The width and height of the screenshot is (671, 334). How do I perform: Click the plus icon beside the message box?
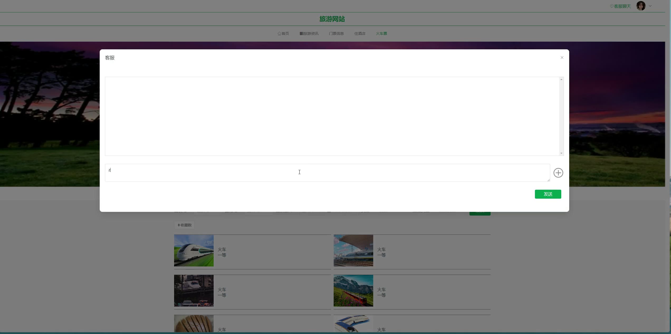tap(558, 173)
